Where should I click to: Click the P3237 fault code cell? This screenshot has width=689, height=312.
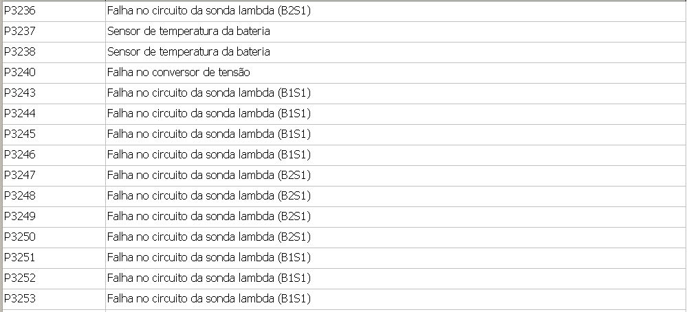(x=19, y=32)
